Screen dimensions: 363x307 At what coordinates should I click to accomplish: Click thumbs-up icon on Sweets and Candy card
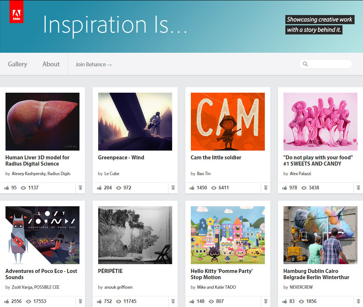[284, 188]
